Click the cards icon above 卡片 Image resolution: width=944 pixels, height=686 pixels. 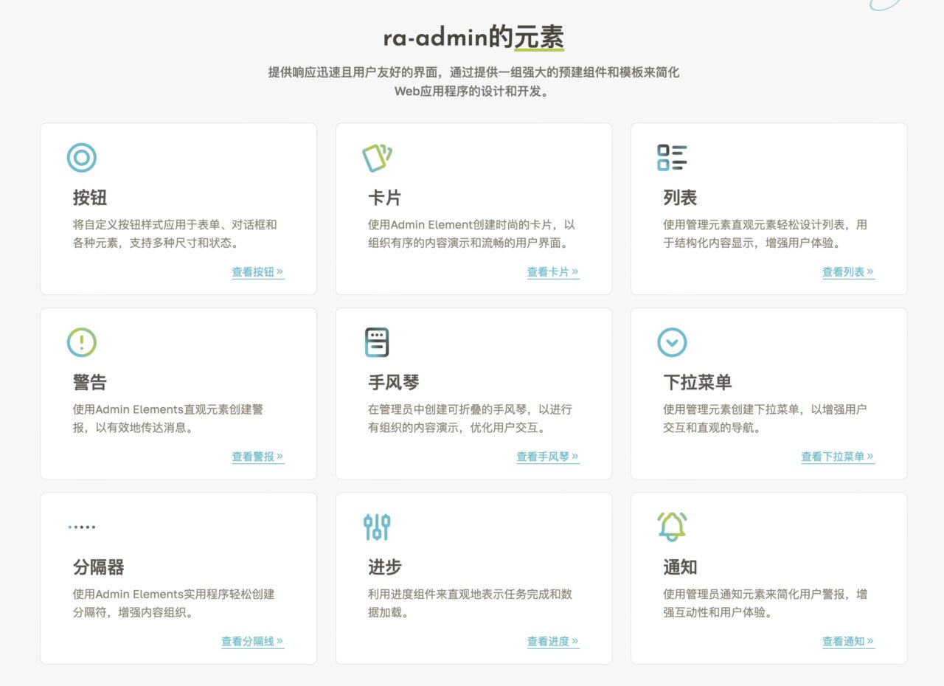coord(377,158)
